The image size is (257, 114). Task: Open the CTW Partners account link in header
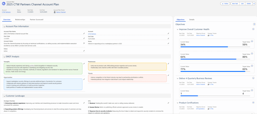[x=6, y=12]
